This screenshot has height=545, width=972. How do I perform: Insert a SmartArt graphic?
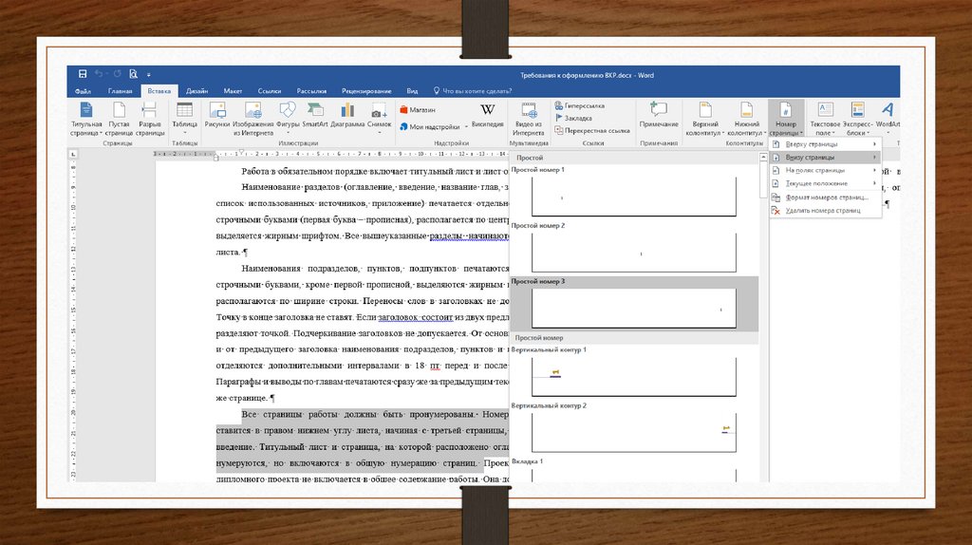tap(315, 116)
